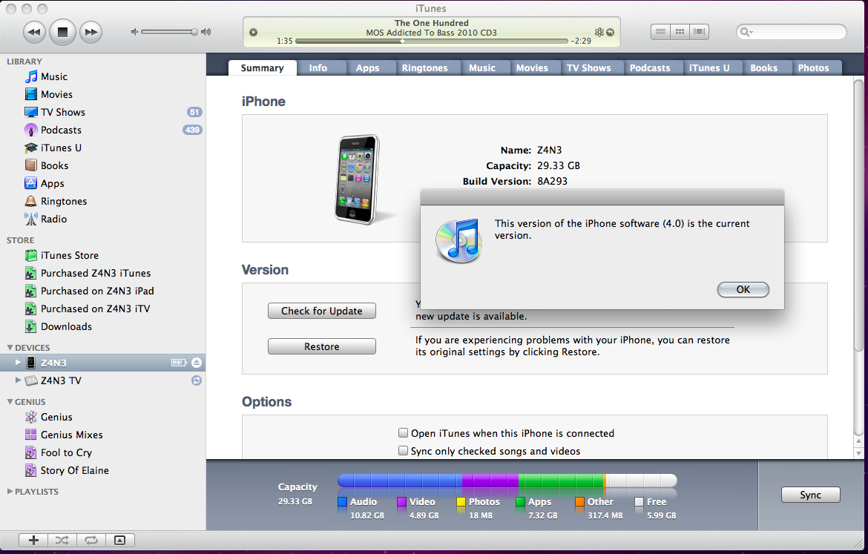Enable Open iTunes when this iPhone is connected
This screenshot has width=868, height=554.
click(404, 433)
